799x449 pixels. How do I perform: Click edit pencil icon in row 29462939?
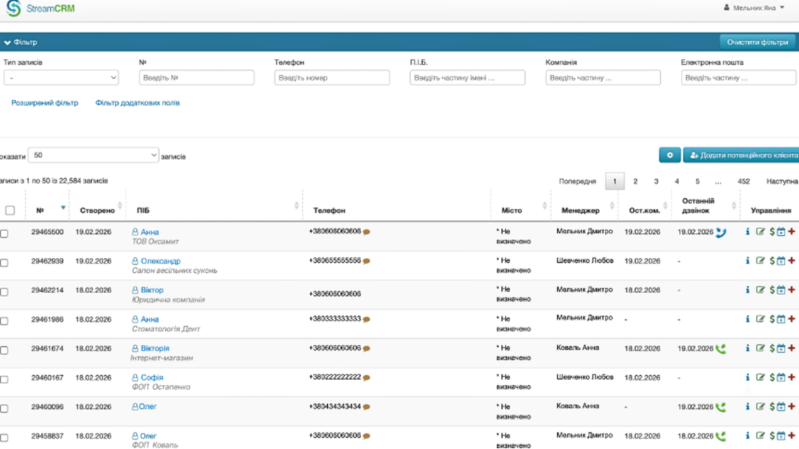click(x=760, y=261)
